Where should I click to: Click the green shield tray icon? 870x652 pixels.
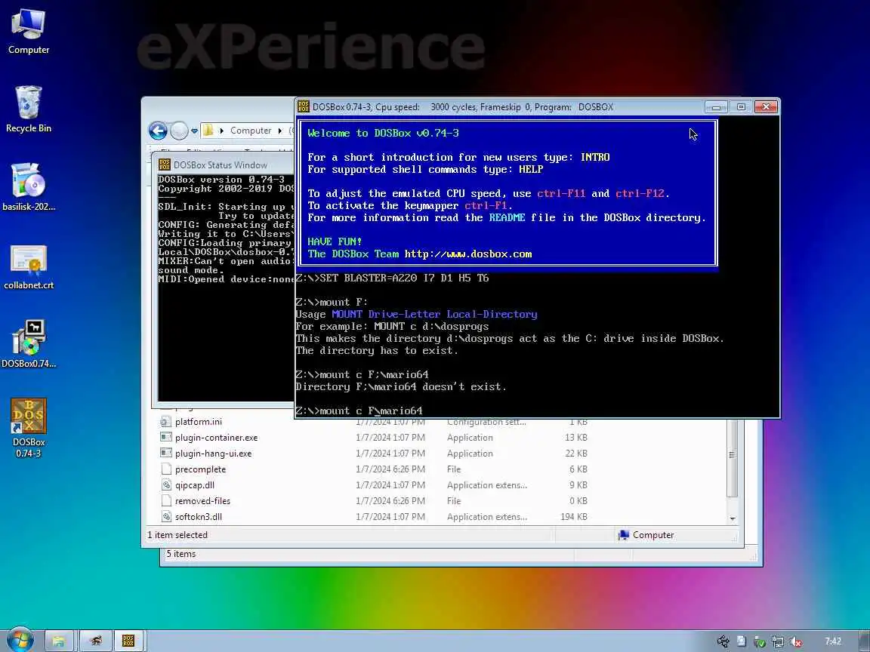click(x=760, y=641)
